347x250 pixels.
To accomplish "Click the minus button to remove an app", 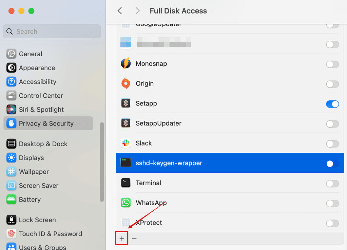I will (x=134, y=238).
